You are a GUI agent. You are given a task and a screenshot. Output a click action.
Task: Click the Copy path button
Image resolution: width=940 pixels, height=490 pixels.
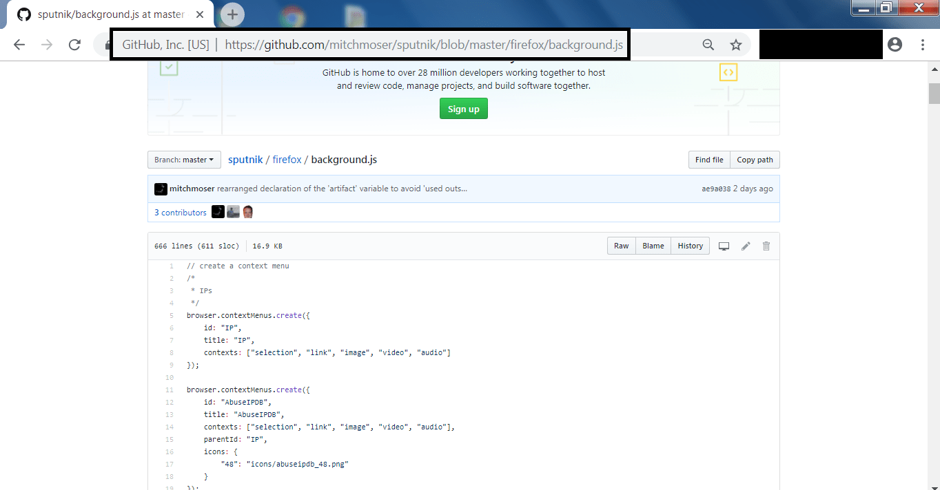click(755, 159)
